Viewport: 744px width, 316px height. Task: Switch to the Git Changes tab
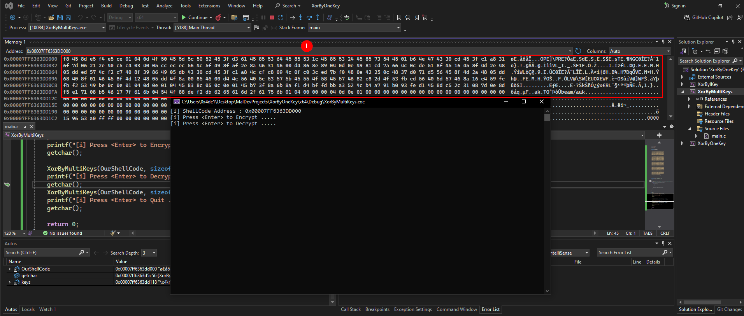pos(729,309)
